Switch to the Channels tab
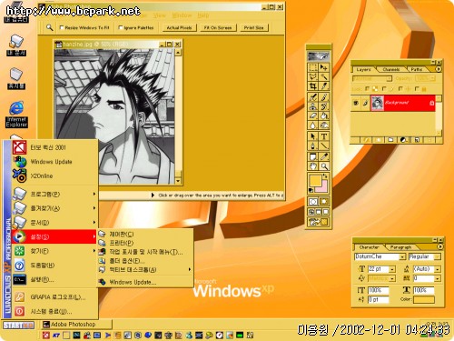The height and width of the screenshot is (341, 454). 390,69
